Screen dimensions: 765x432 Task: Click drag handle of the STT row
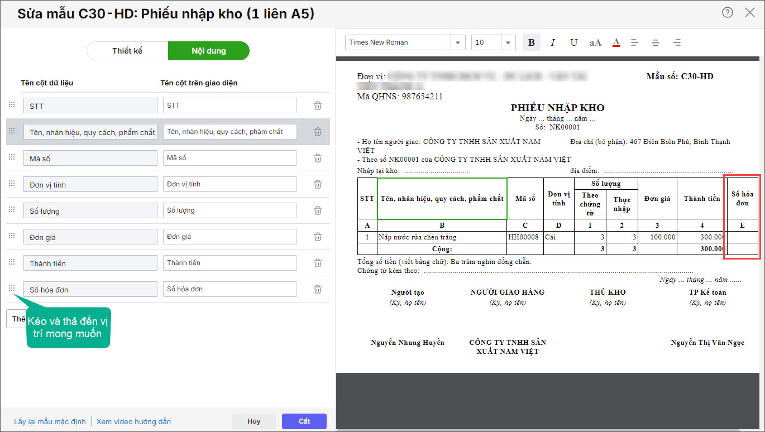click(12, 105)
